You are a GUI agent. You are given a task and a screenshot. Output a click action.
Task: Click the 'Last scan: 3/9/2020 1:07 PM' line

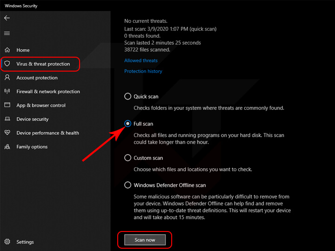point(170,29)
